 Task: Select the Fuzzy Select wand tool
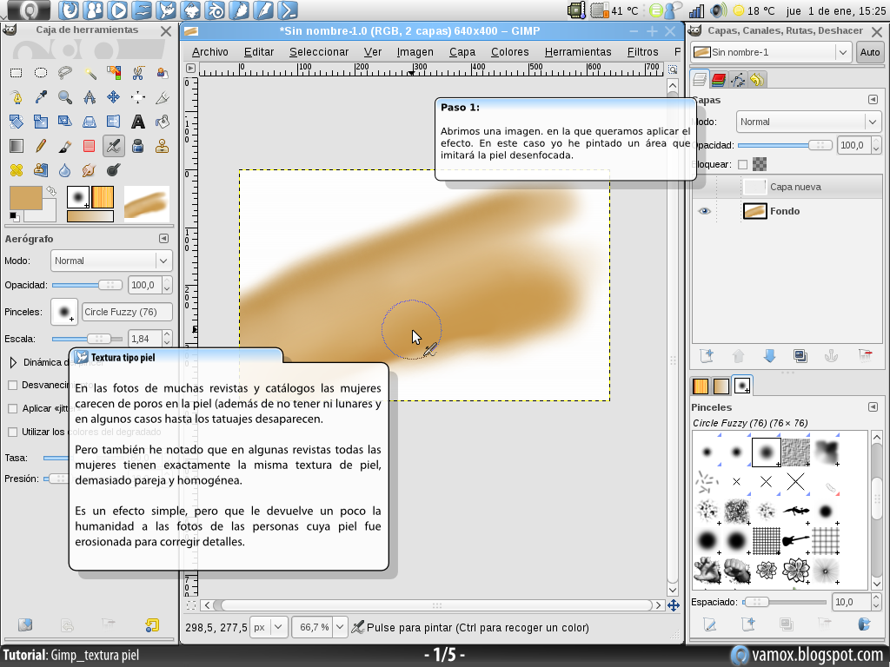90,73
